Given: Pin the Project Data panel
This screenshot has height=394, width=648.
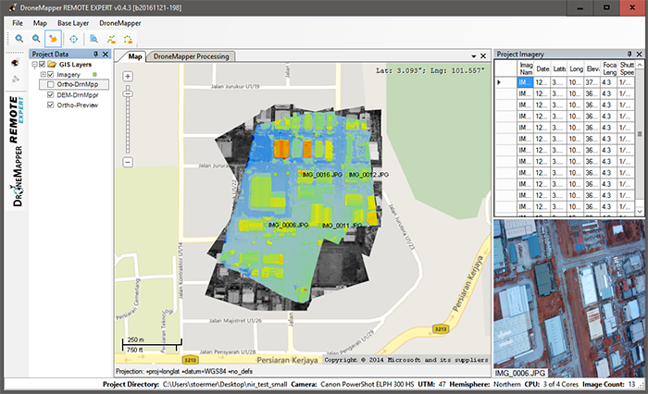Looking at the screenshot, I should coord(96,55).
